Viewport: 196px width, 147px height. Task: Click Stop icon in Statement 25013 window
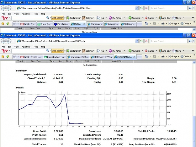(146, 8)
